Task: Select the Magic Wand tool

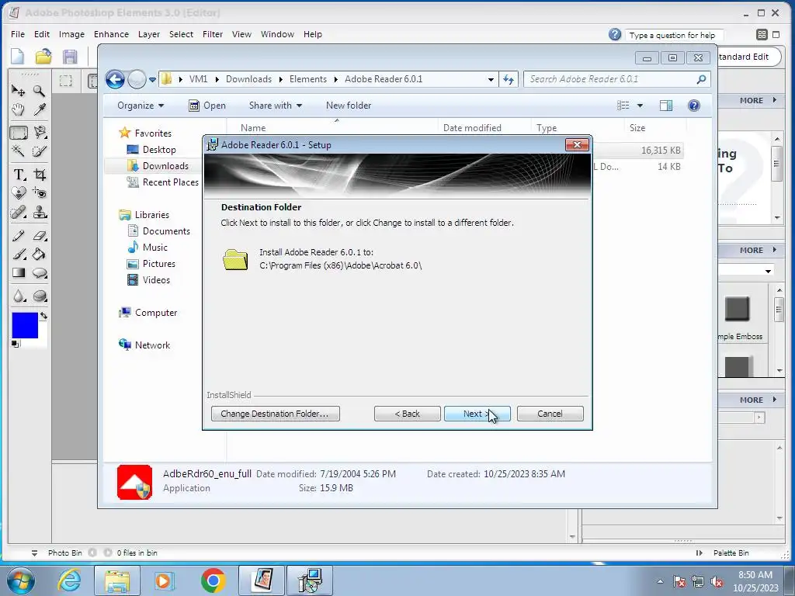Action: [19, 151]
